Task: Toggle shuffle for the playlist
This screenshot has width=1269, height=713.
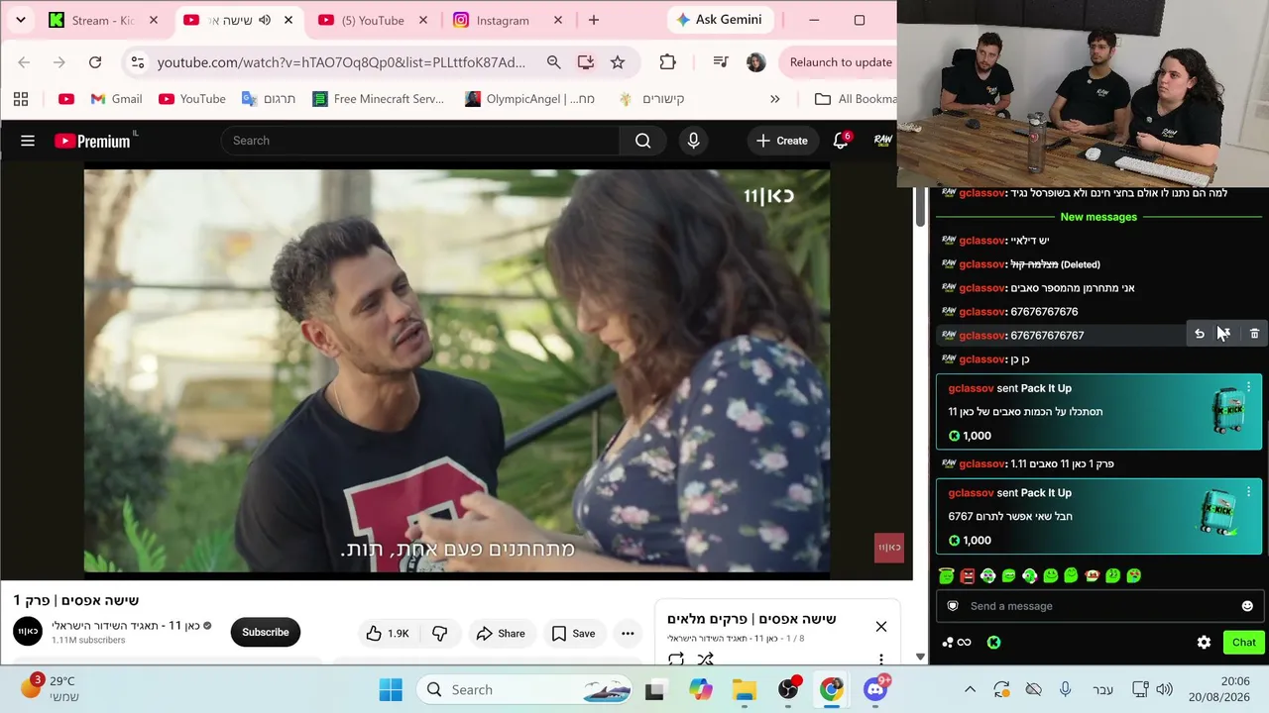Action: coord(705,659)
